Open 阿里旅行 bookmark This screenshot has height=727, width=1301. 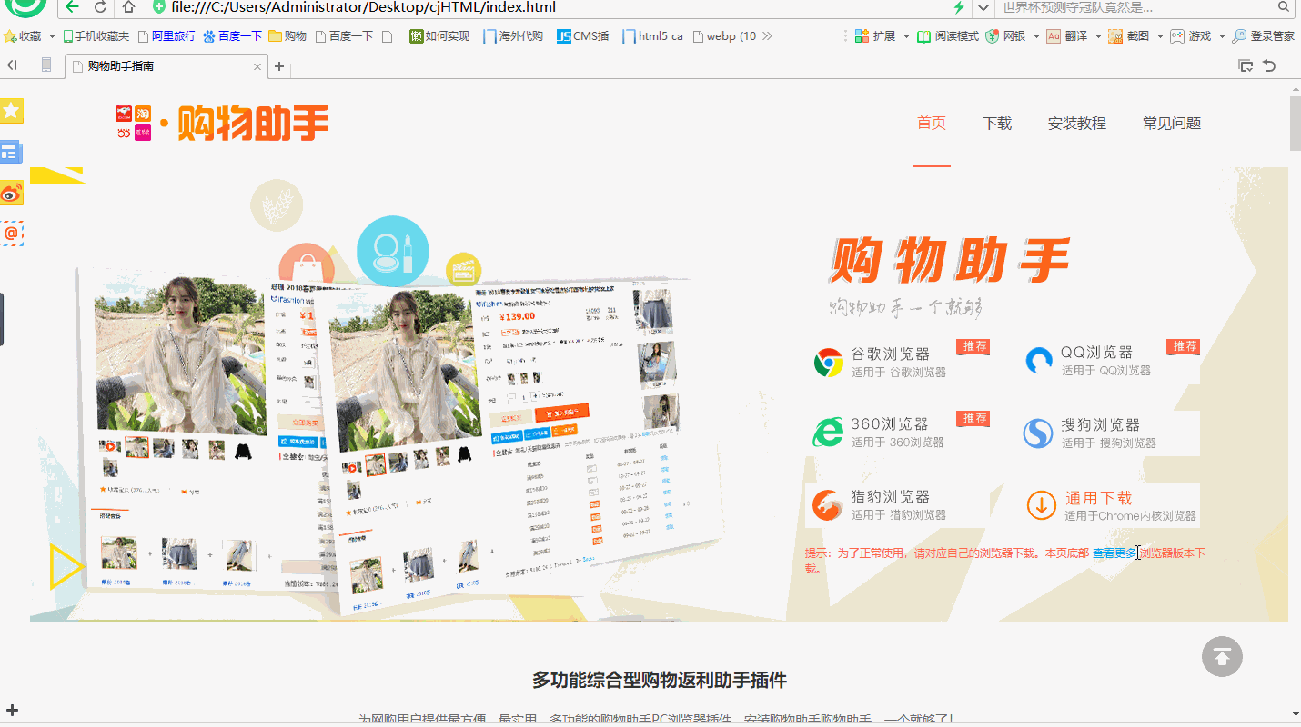coord(166,36)
